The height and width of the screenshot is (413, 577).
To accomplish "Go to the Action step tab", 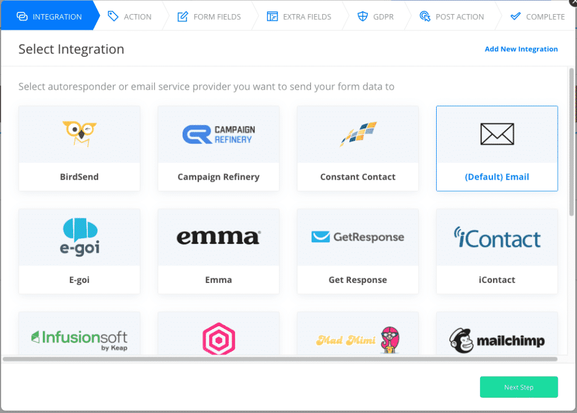I will (130, 16).
